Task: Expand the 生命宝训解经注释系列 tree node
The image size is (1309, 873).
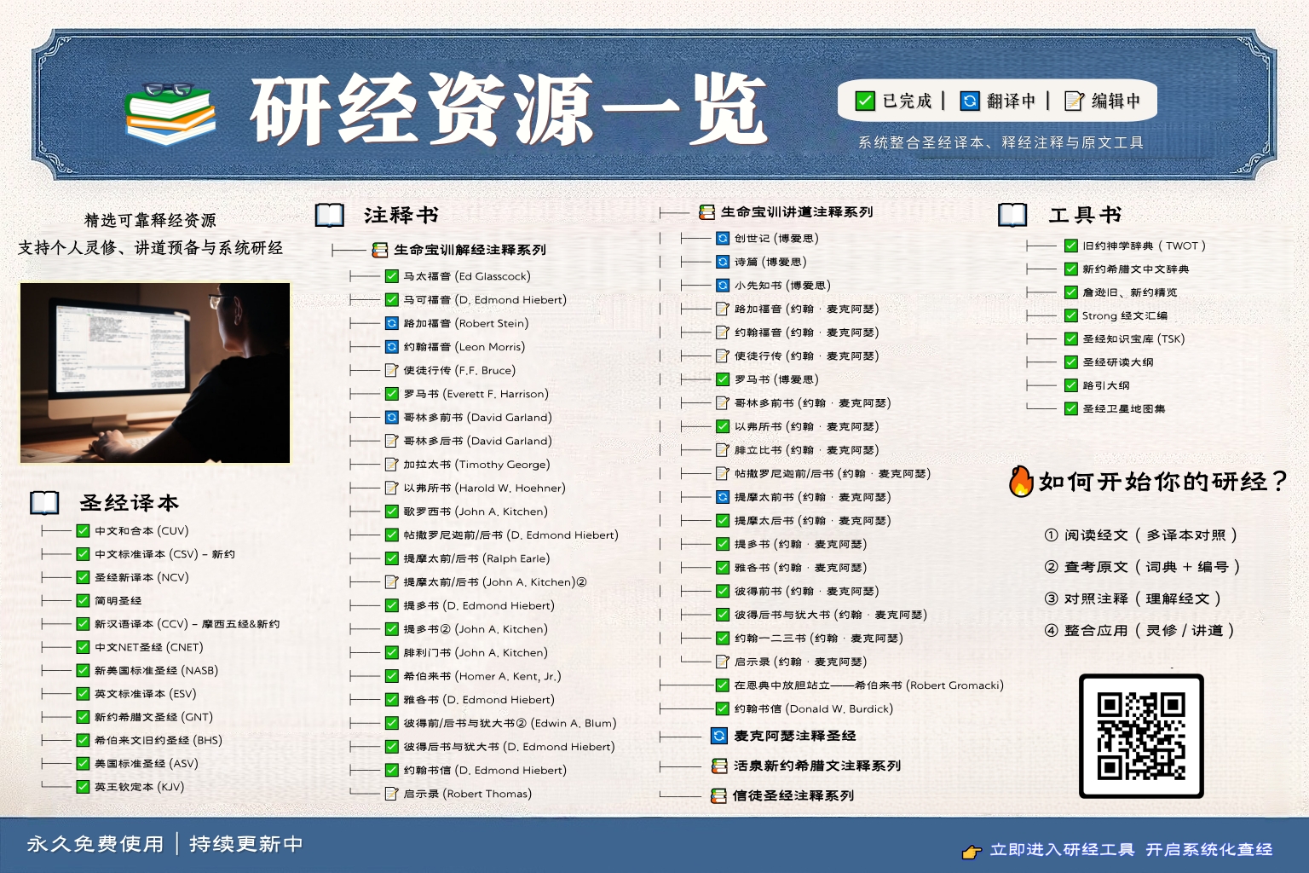Action: tap(380, 250)
